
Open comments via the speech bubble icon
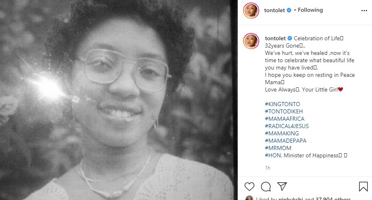click(266, 187)
